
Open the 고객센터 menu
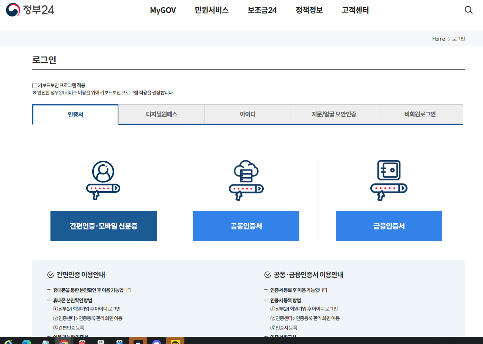(x=355, y=10)
